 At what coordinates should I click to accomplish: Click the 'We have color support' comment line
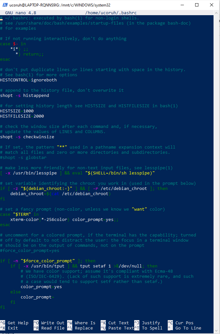click(x=97, y=271)
